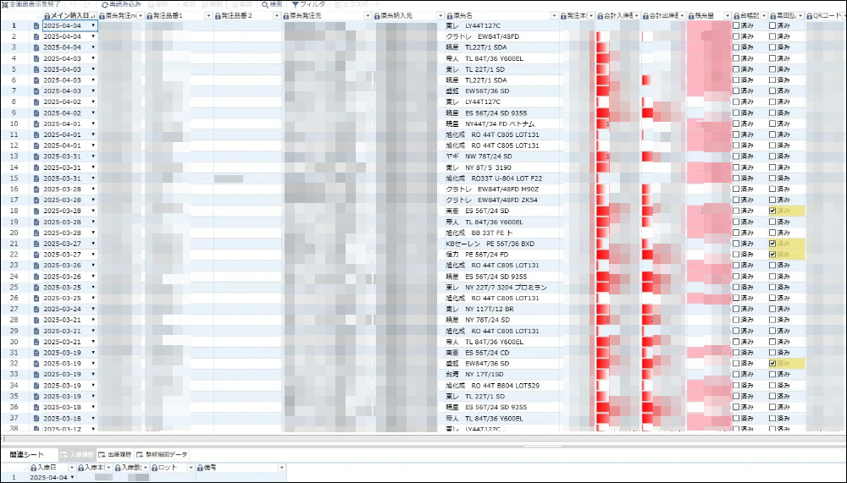Open 原糸納入先 column filter dropdown
Screen dimensions: 847x483
pos(440,16)
